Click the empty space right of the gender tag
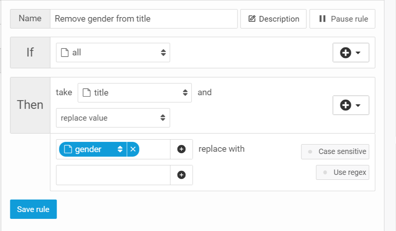 pos(154,149)
